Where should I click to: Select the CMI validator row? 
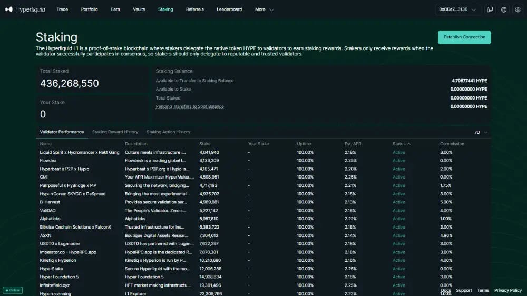(263, 177)
